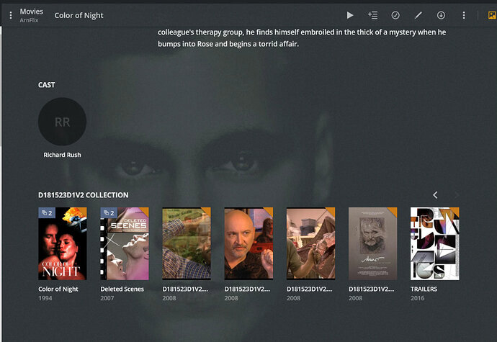Screen dimensions: 497x342
Task: Click the Richard Rush name link
Action: coord(62,155)
